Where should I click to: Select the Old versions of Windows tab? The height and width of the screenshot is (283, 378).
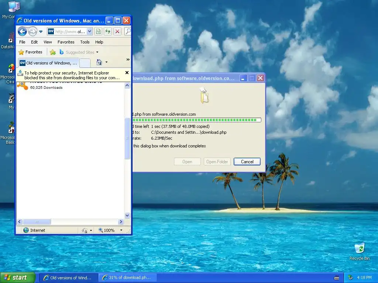[48, 63]
